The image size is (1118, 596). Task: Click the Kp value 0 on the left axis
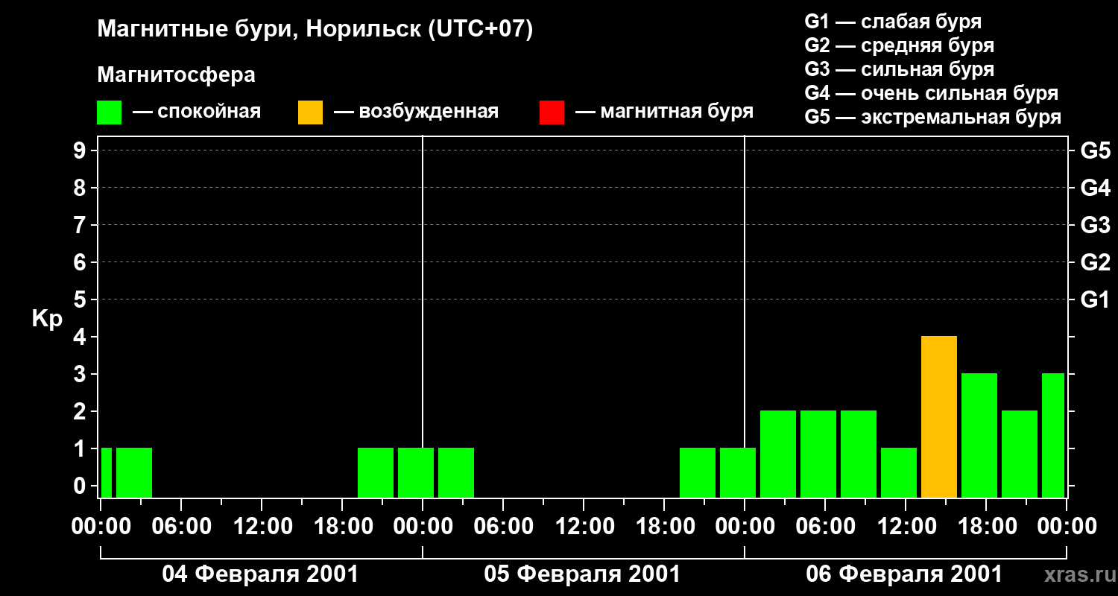point(81,486)
